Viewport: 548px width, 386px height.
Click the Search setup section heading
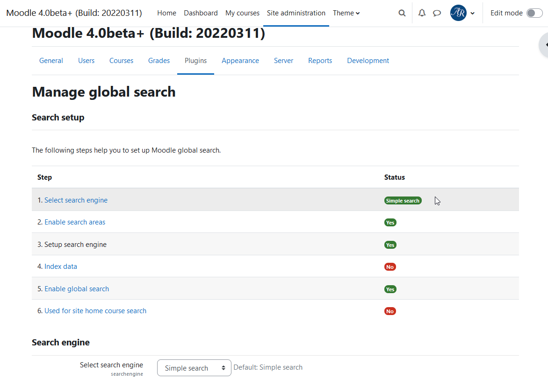coord(58,118)
